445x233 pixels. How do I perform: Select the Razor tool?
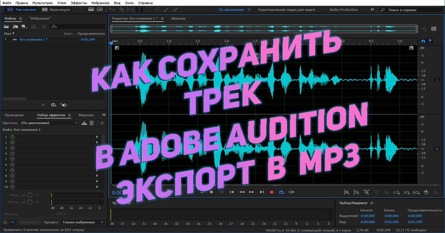click(122, 10)
